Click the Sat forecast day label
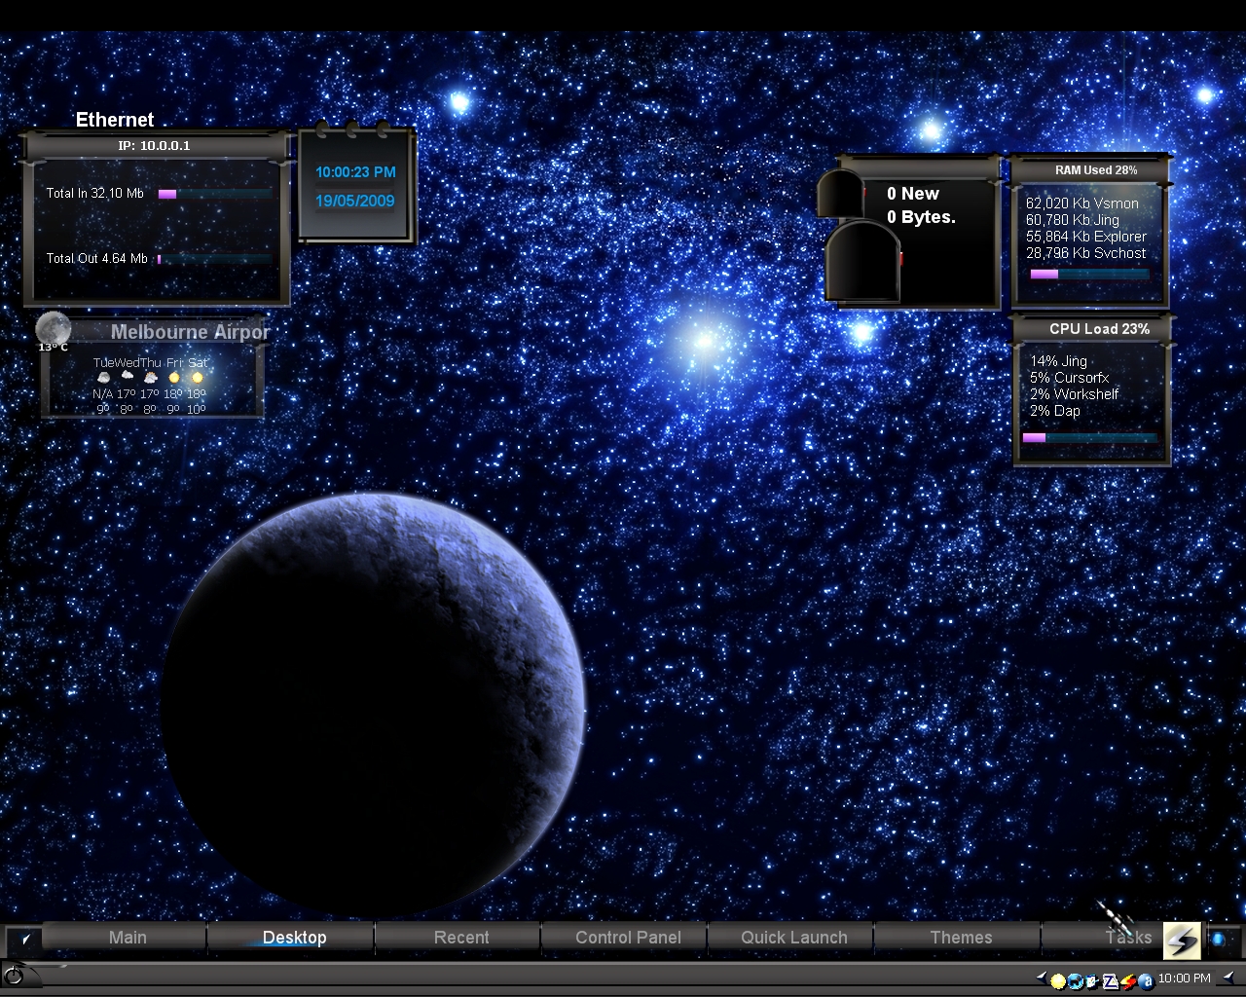The width and height of the screenshot is (1246, 997). click(198, 363)
